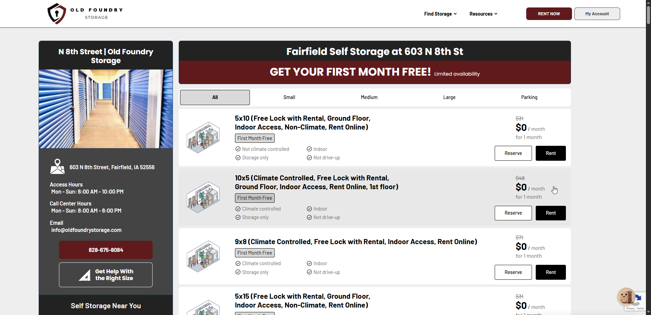This screenshot has width=651, height=315.
Task: Click the First Month Free badge on 10x5
Action: [x=255, y=198]
